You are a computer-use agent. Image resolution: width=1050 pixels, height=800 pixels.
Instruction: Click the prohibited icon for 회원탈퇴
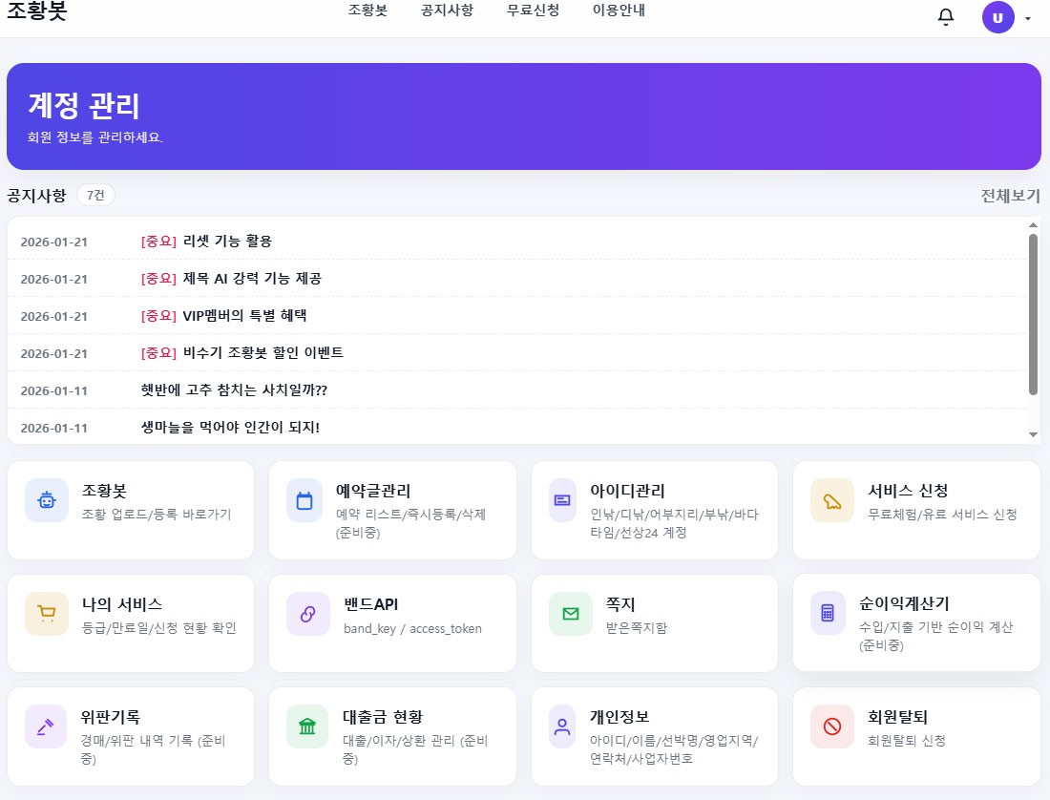pos(832,726)
